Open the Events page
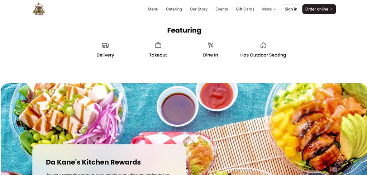Viewport: 367px width, 175px height. tap(221, 9)
